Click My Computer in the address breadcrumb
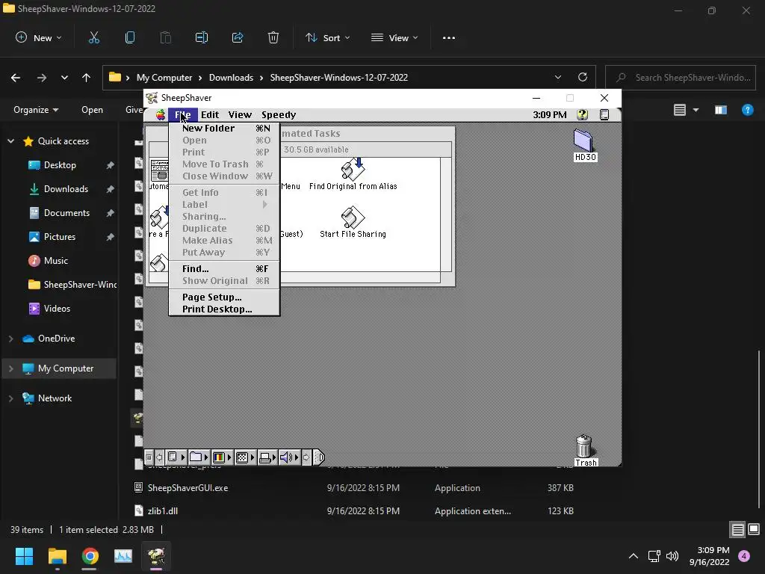Viewport: 765px width, 574px height. (164, 78)
